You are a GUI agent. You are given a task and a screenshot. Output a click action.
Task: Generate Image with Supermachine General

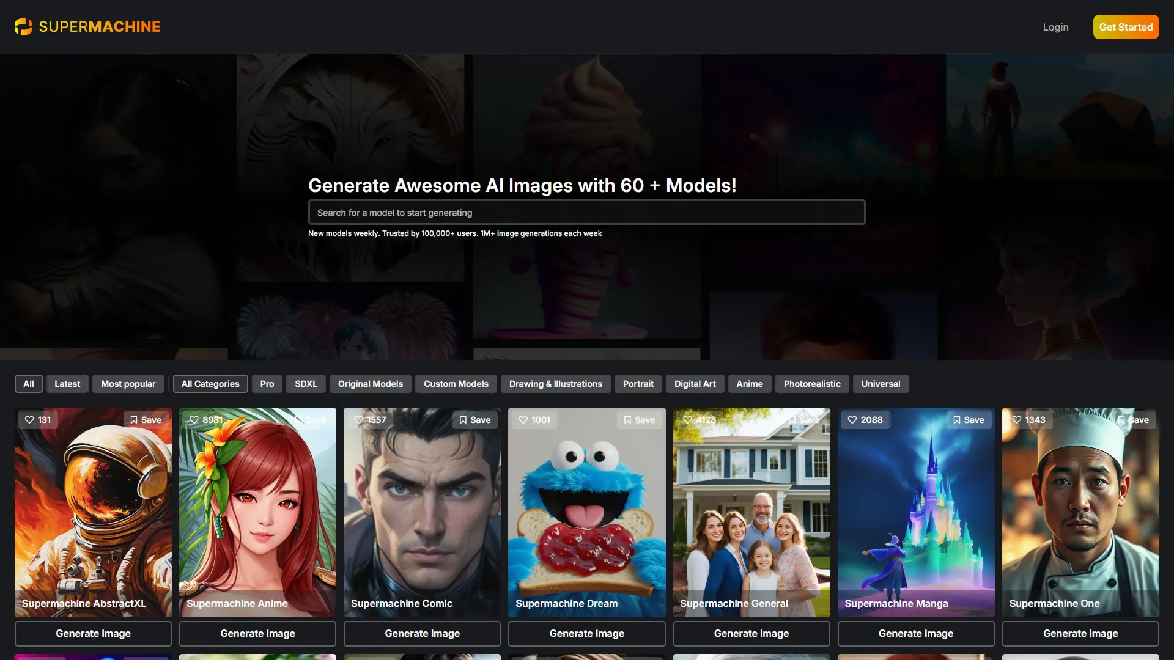coord(751,634)
